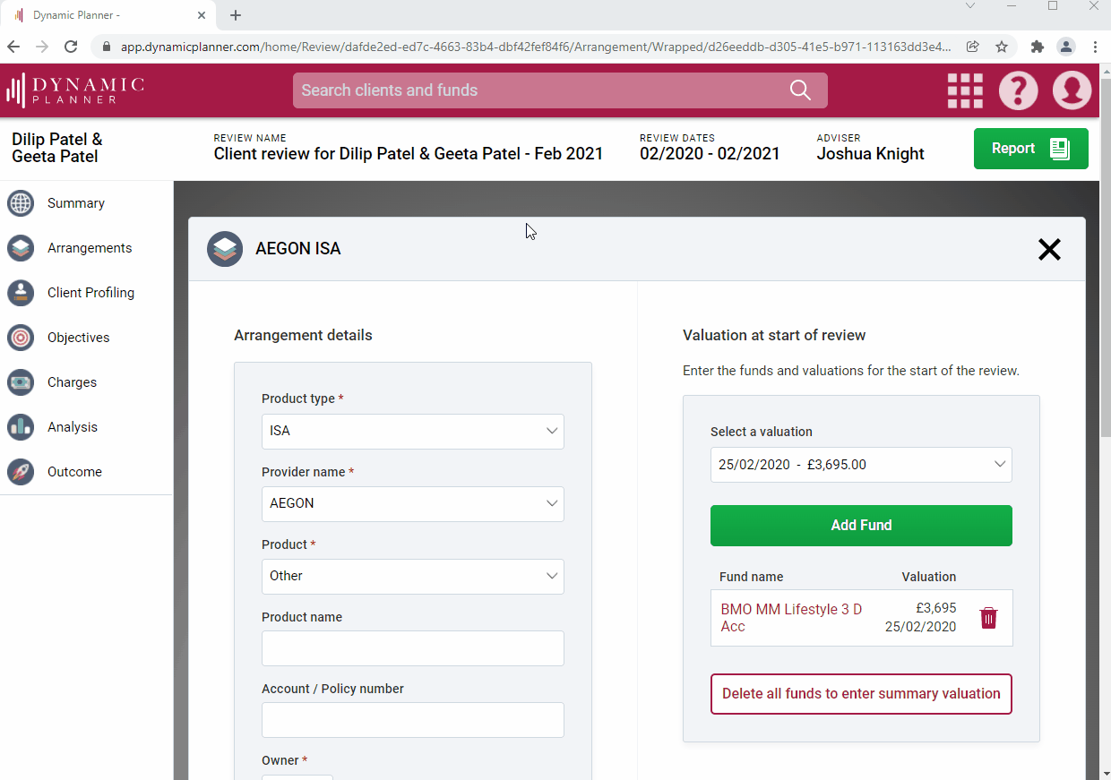1111x780 pixels.
Task: Open the Provider name dropdown
Action: pyautogui.click(x=413, y=504)
